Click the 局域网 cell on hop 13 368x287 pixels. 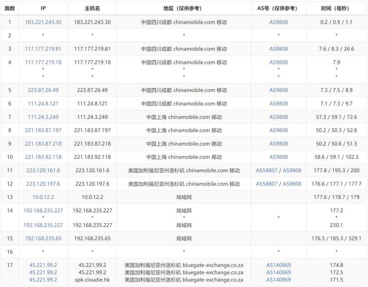[x=183, y=197]
